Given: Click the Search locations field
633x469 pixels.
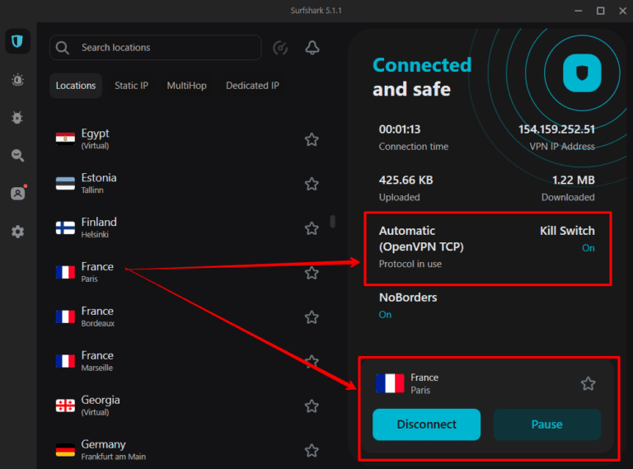Looking at the screenshot, I should coord(165,48).
